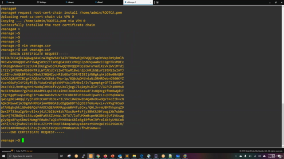Click the terminal vertical scrollbar thumb
Screen dimensions: 284x159
tap(283, 124)
